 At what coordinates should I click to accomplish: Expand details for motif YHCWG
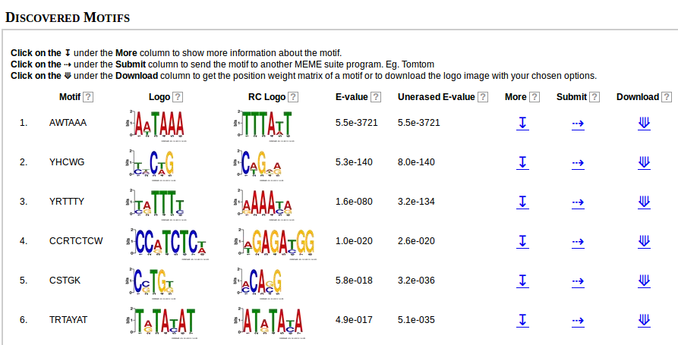522,163
